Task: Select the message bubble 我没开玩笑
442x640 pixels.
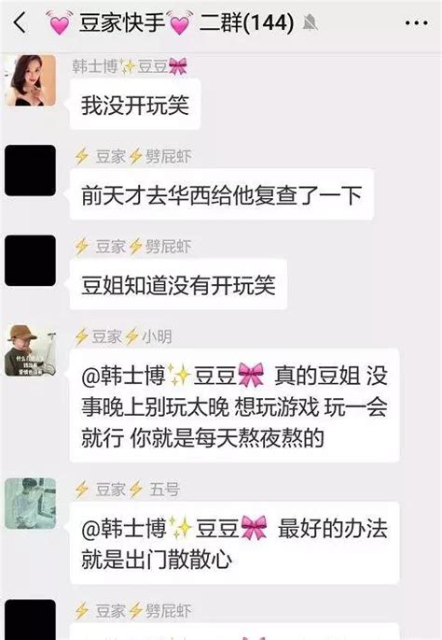Action: click(x=135, y=105)
